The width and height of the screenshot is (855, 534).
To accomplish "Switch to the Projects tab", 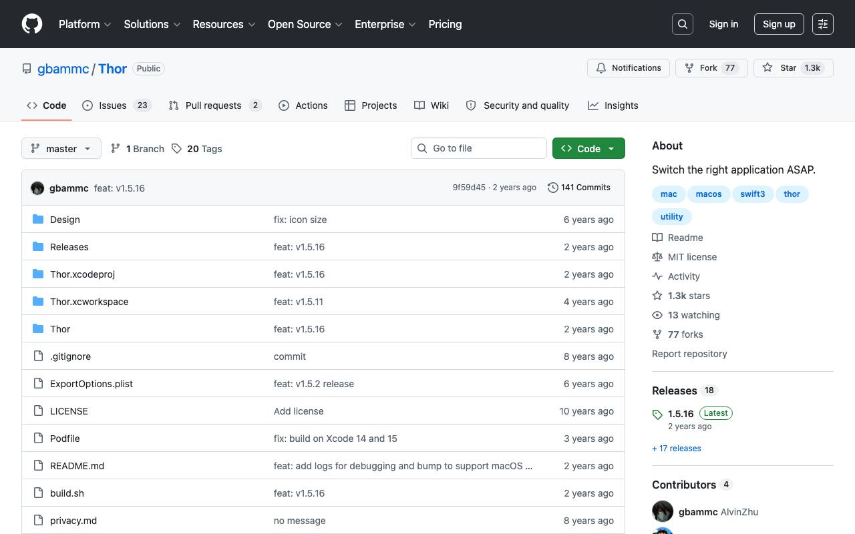I will (371, 105).
